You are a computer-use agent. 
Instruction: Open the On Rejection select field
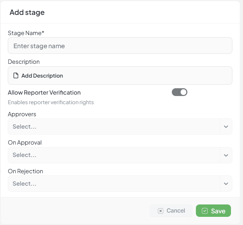(x=113, y=184)
